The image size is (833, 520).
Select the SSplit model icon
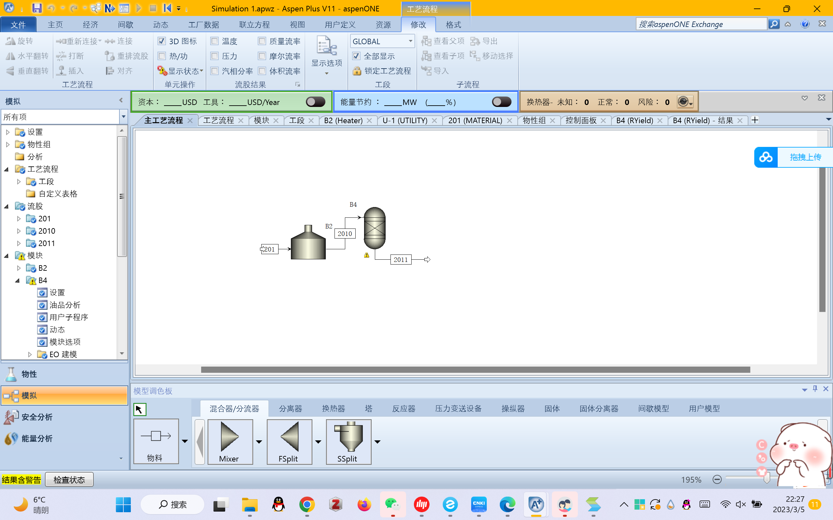coord(348,442)
